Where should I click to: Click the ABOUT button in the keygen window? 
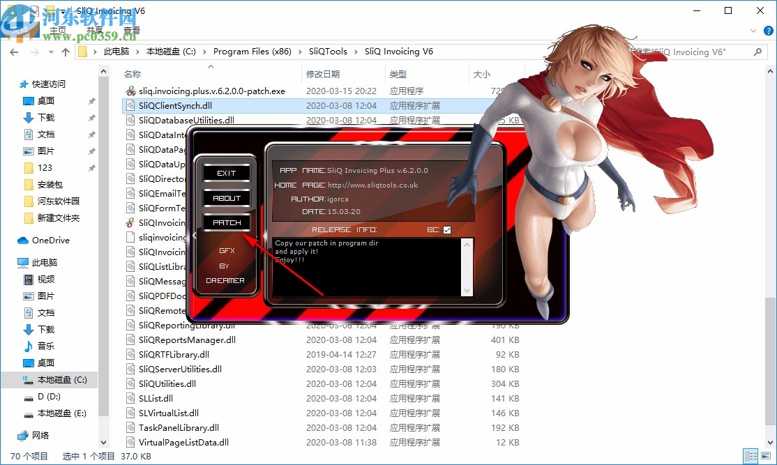[227, 197]
